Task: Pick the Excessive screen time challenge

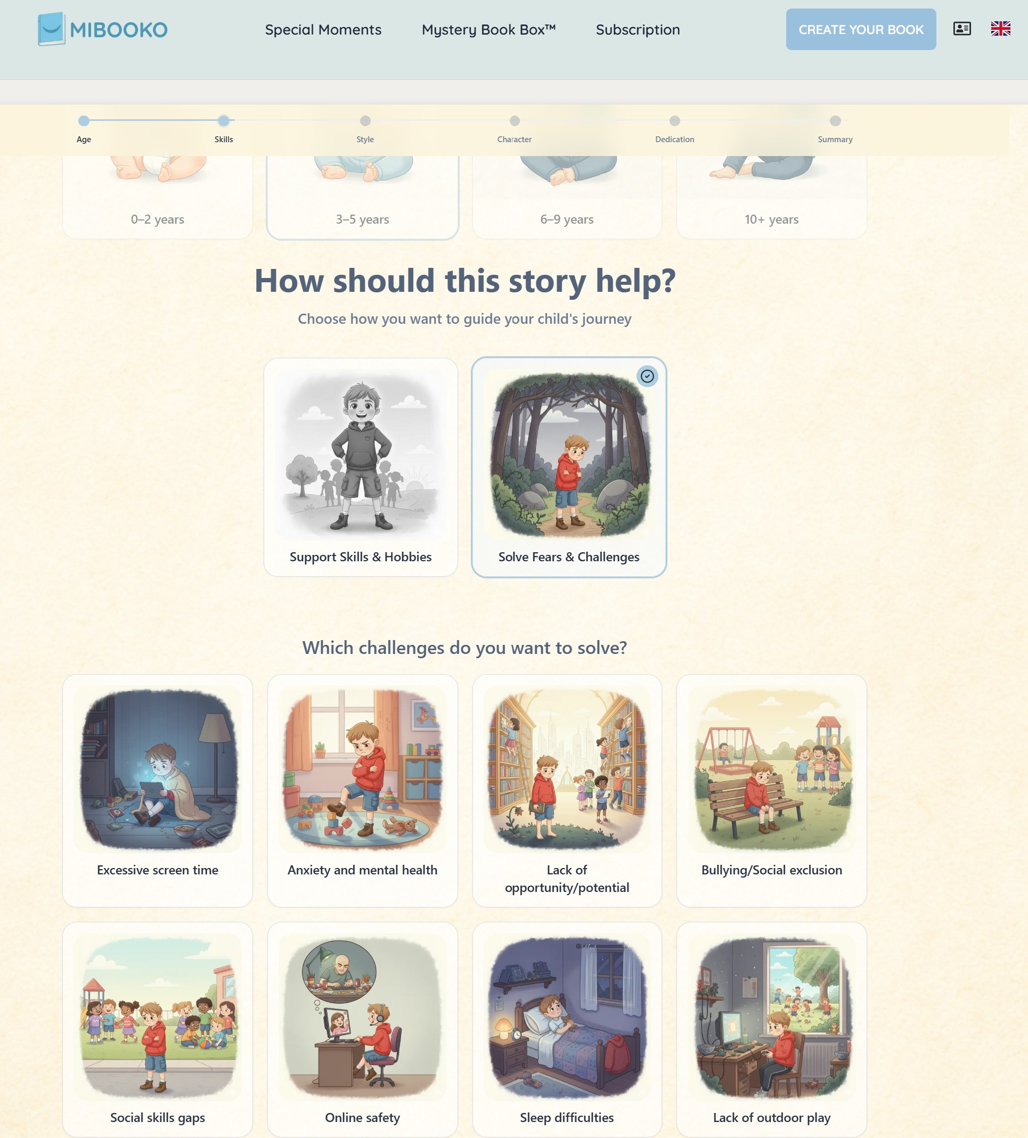Action: tap(158, 790)
